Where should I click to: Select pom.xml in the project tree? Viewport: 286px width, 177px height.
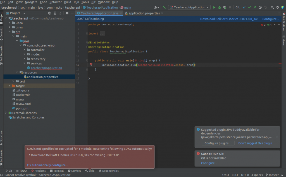(22, 108)
